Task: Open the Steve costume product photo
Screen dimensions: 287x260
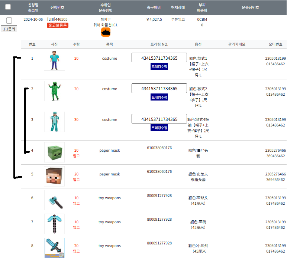Action: coord(54,60)
